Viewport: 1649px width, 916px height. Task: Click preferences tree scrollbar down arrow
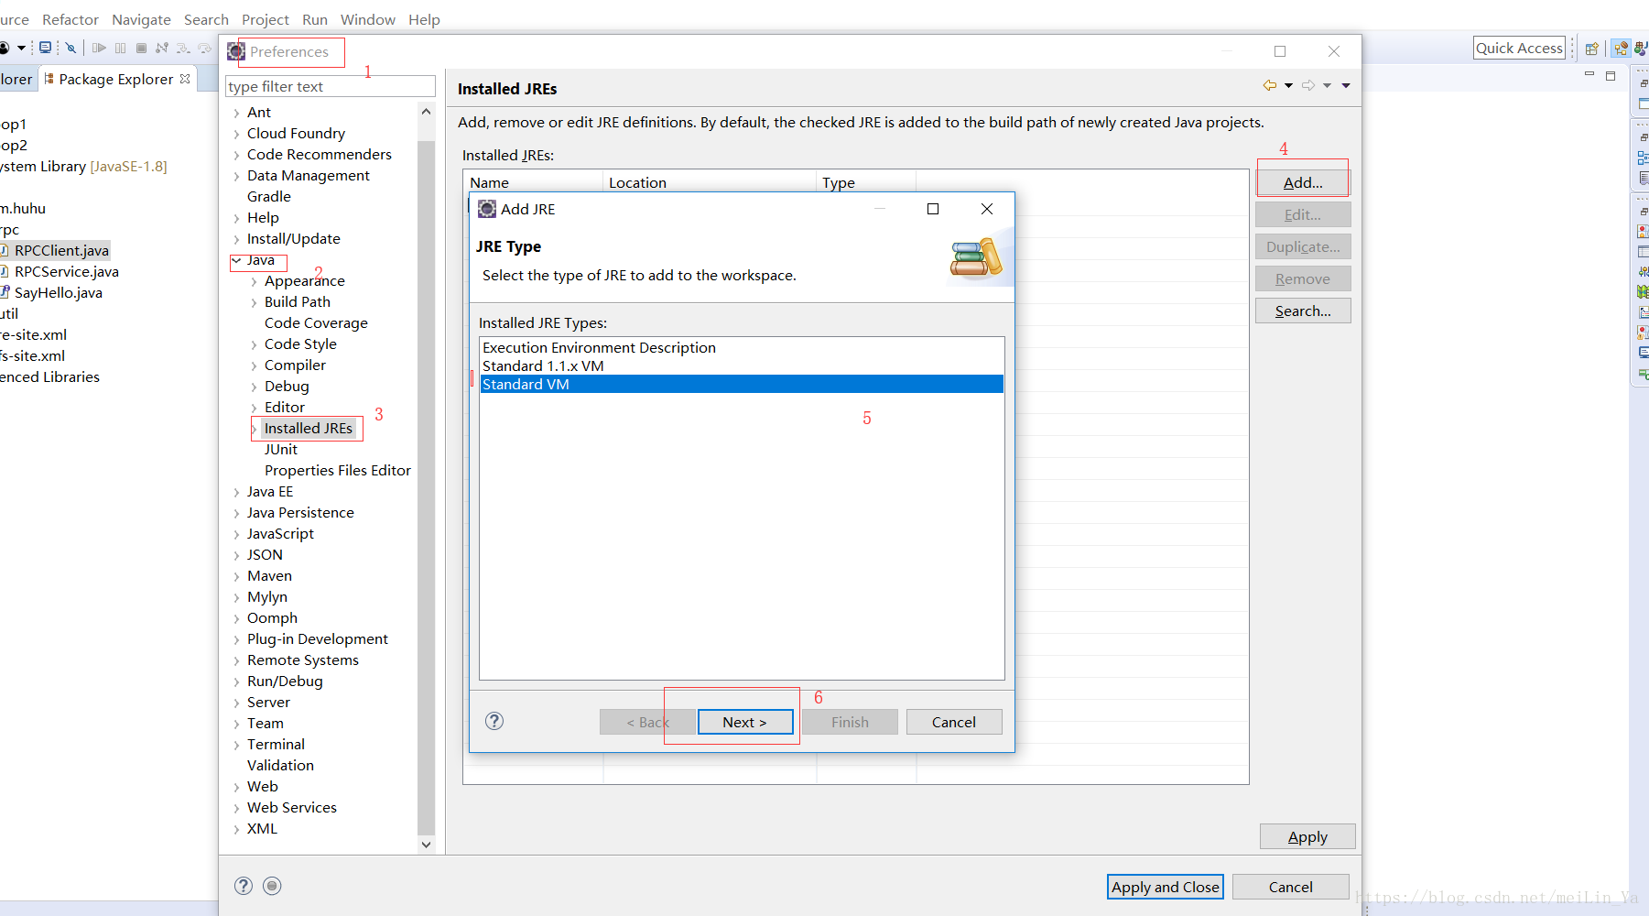click(426, 845)
